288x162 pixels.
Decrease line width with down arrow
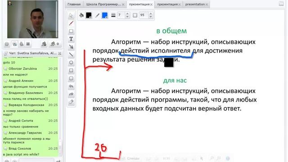coord(127,17)
